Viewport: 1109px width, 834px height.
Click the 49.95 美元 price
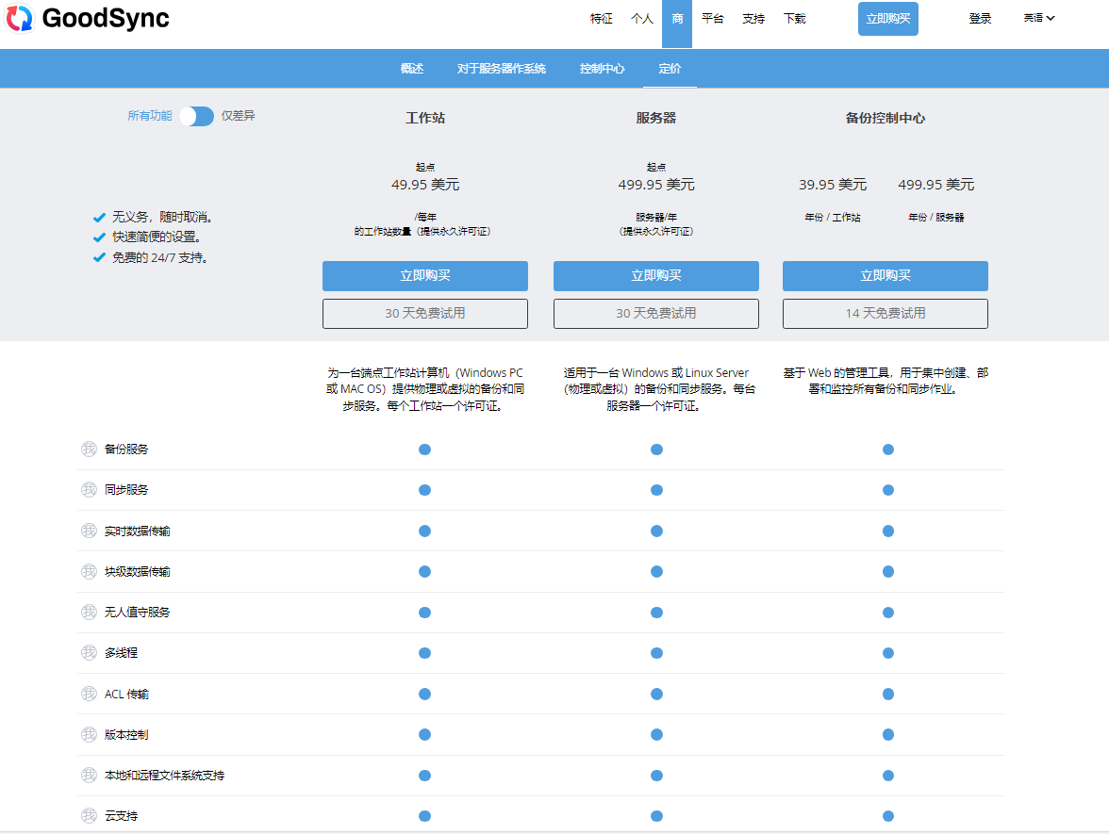pos(425,185)
